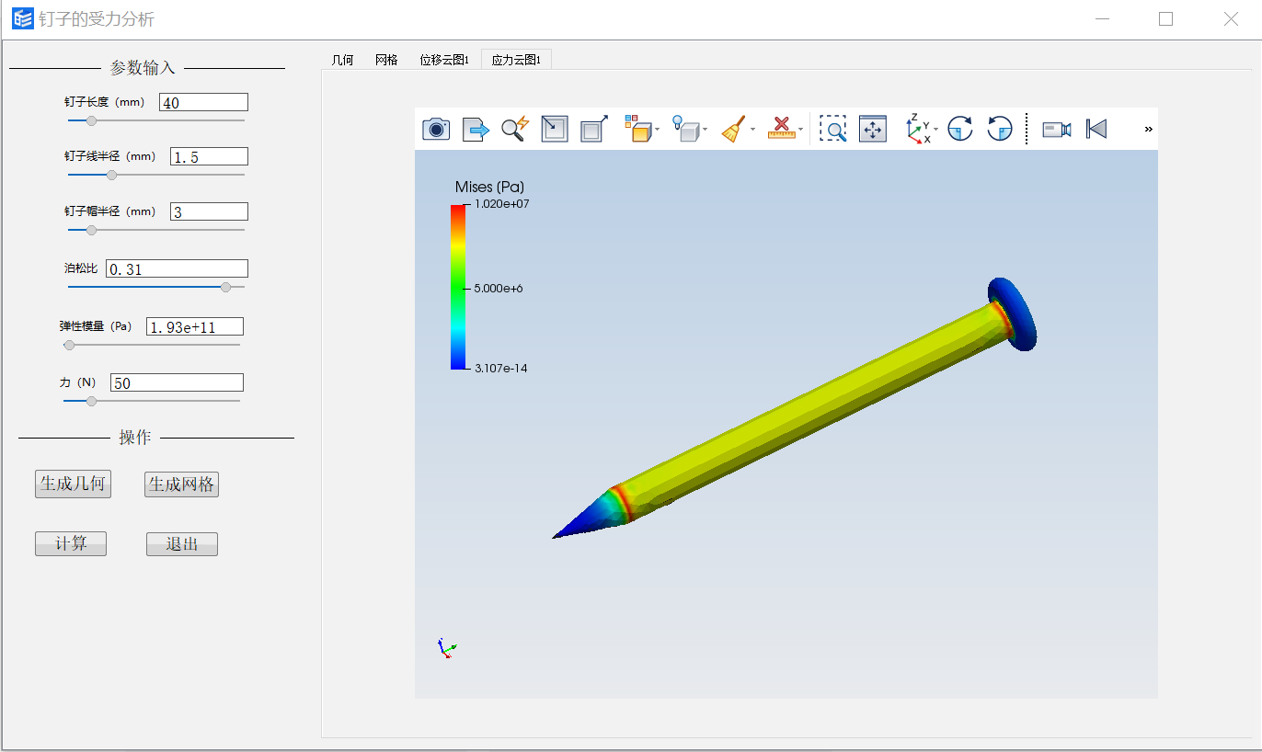Click the video camera record icon
1262x752 pixels.
tap(1057, 130)
